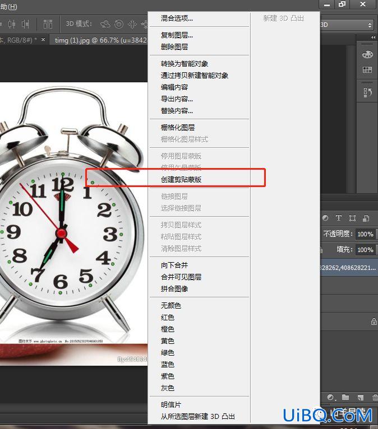Viewport: 378px width, 429px height.
Task: Create new fill or adjustment layer icon
Action: pos(331,397)
